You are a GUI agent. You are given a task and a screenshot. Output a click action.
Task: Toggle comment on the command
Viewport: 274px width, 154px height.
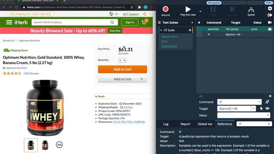tap(267, 102)
